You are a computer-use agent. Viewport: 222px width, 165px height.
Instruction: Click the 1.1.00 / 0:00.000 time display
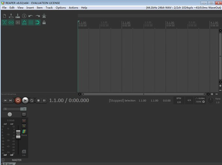tap(69, 100)
